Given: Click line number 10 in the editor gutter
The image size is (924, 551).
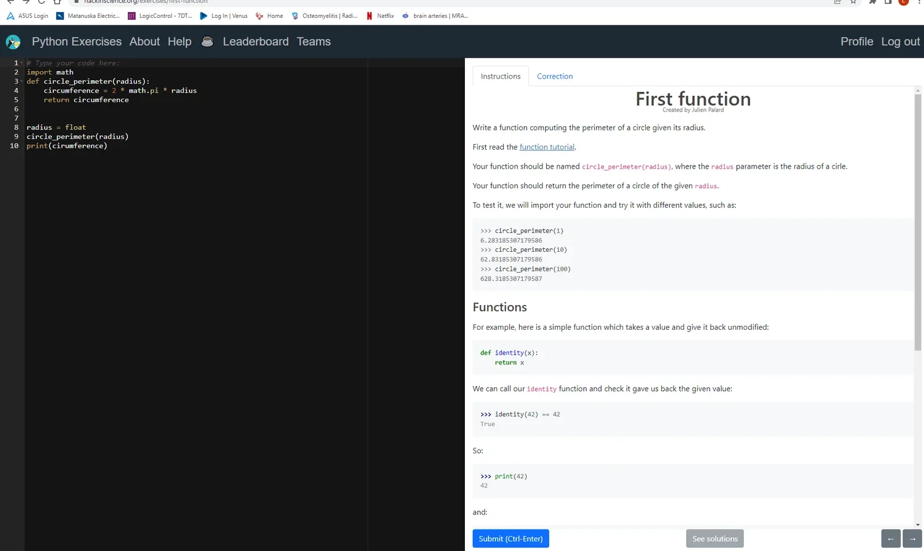Looking at the screenshot, I should [14, 146].
